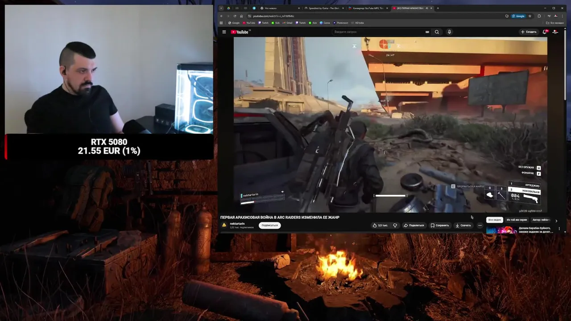571x321 pixels.
Task: Open three-dot menu of recommended video
Action: click(x=559, y=229)
